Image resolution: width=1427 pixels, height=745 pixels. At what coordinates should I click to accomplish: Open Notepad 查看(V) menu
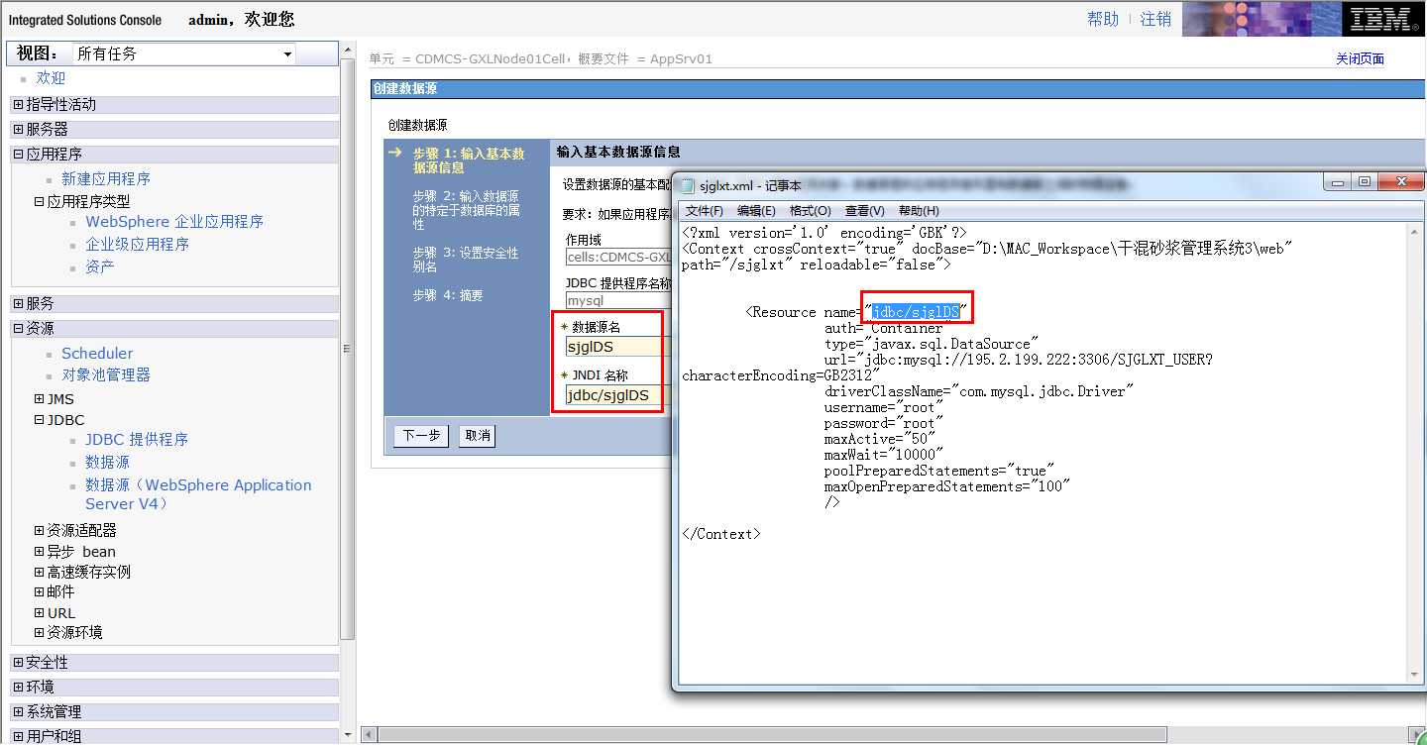[864, 211]
